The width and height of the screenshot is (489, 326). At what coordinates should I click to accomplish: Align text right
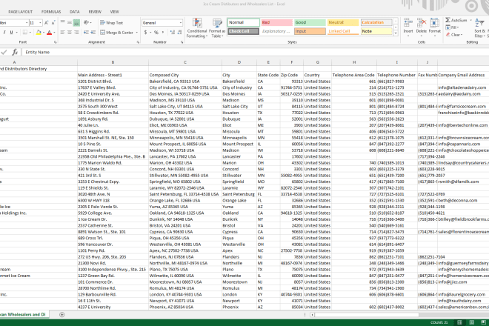77,33
